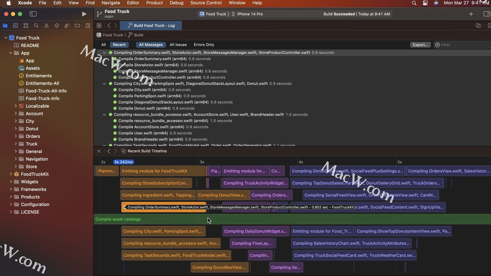Open the Breakpoint navigator icon
This screenshot has height=276, width=491.
77,26
